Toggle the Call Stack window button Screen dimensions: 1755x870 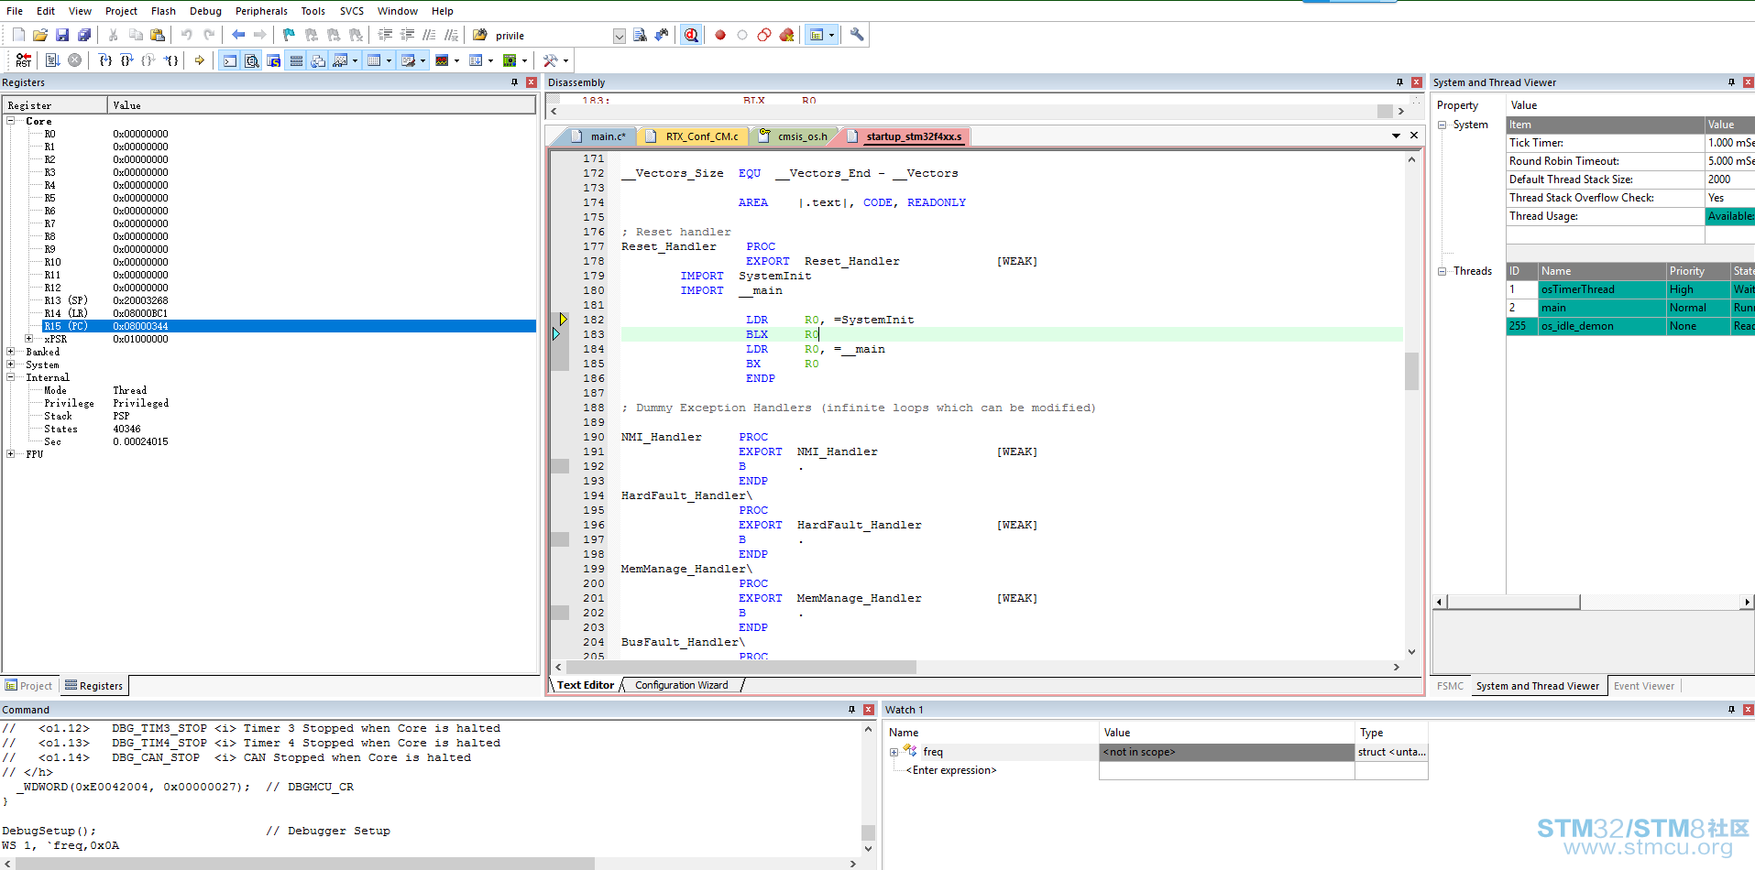pos(317,60)
